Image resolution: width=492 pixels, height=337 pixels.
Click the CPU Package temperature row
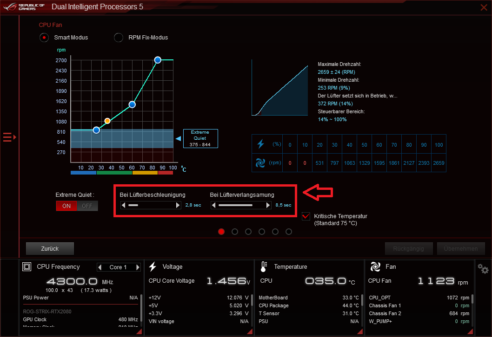pyautogui.click(x=308, y=305)
